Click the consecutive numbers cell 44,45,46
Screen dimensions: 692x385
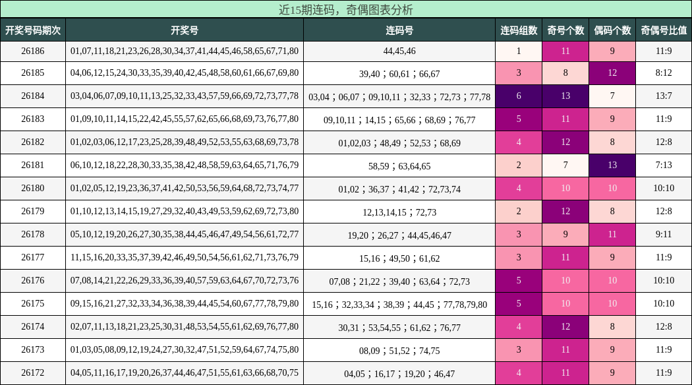(399, 51)
